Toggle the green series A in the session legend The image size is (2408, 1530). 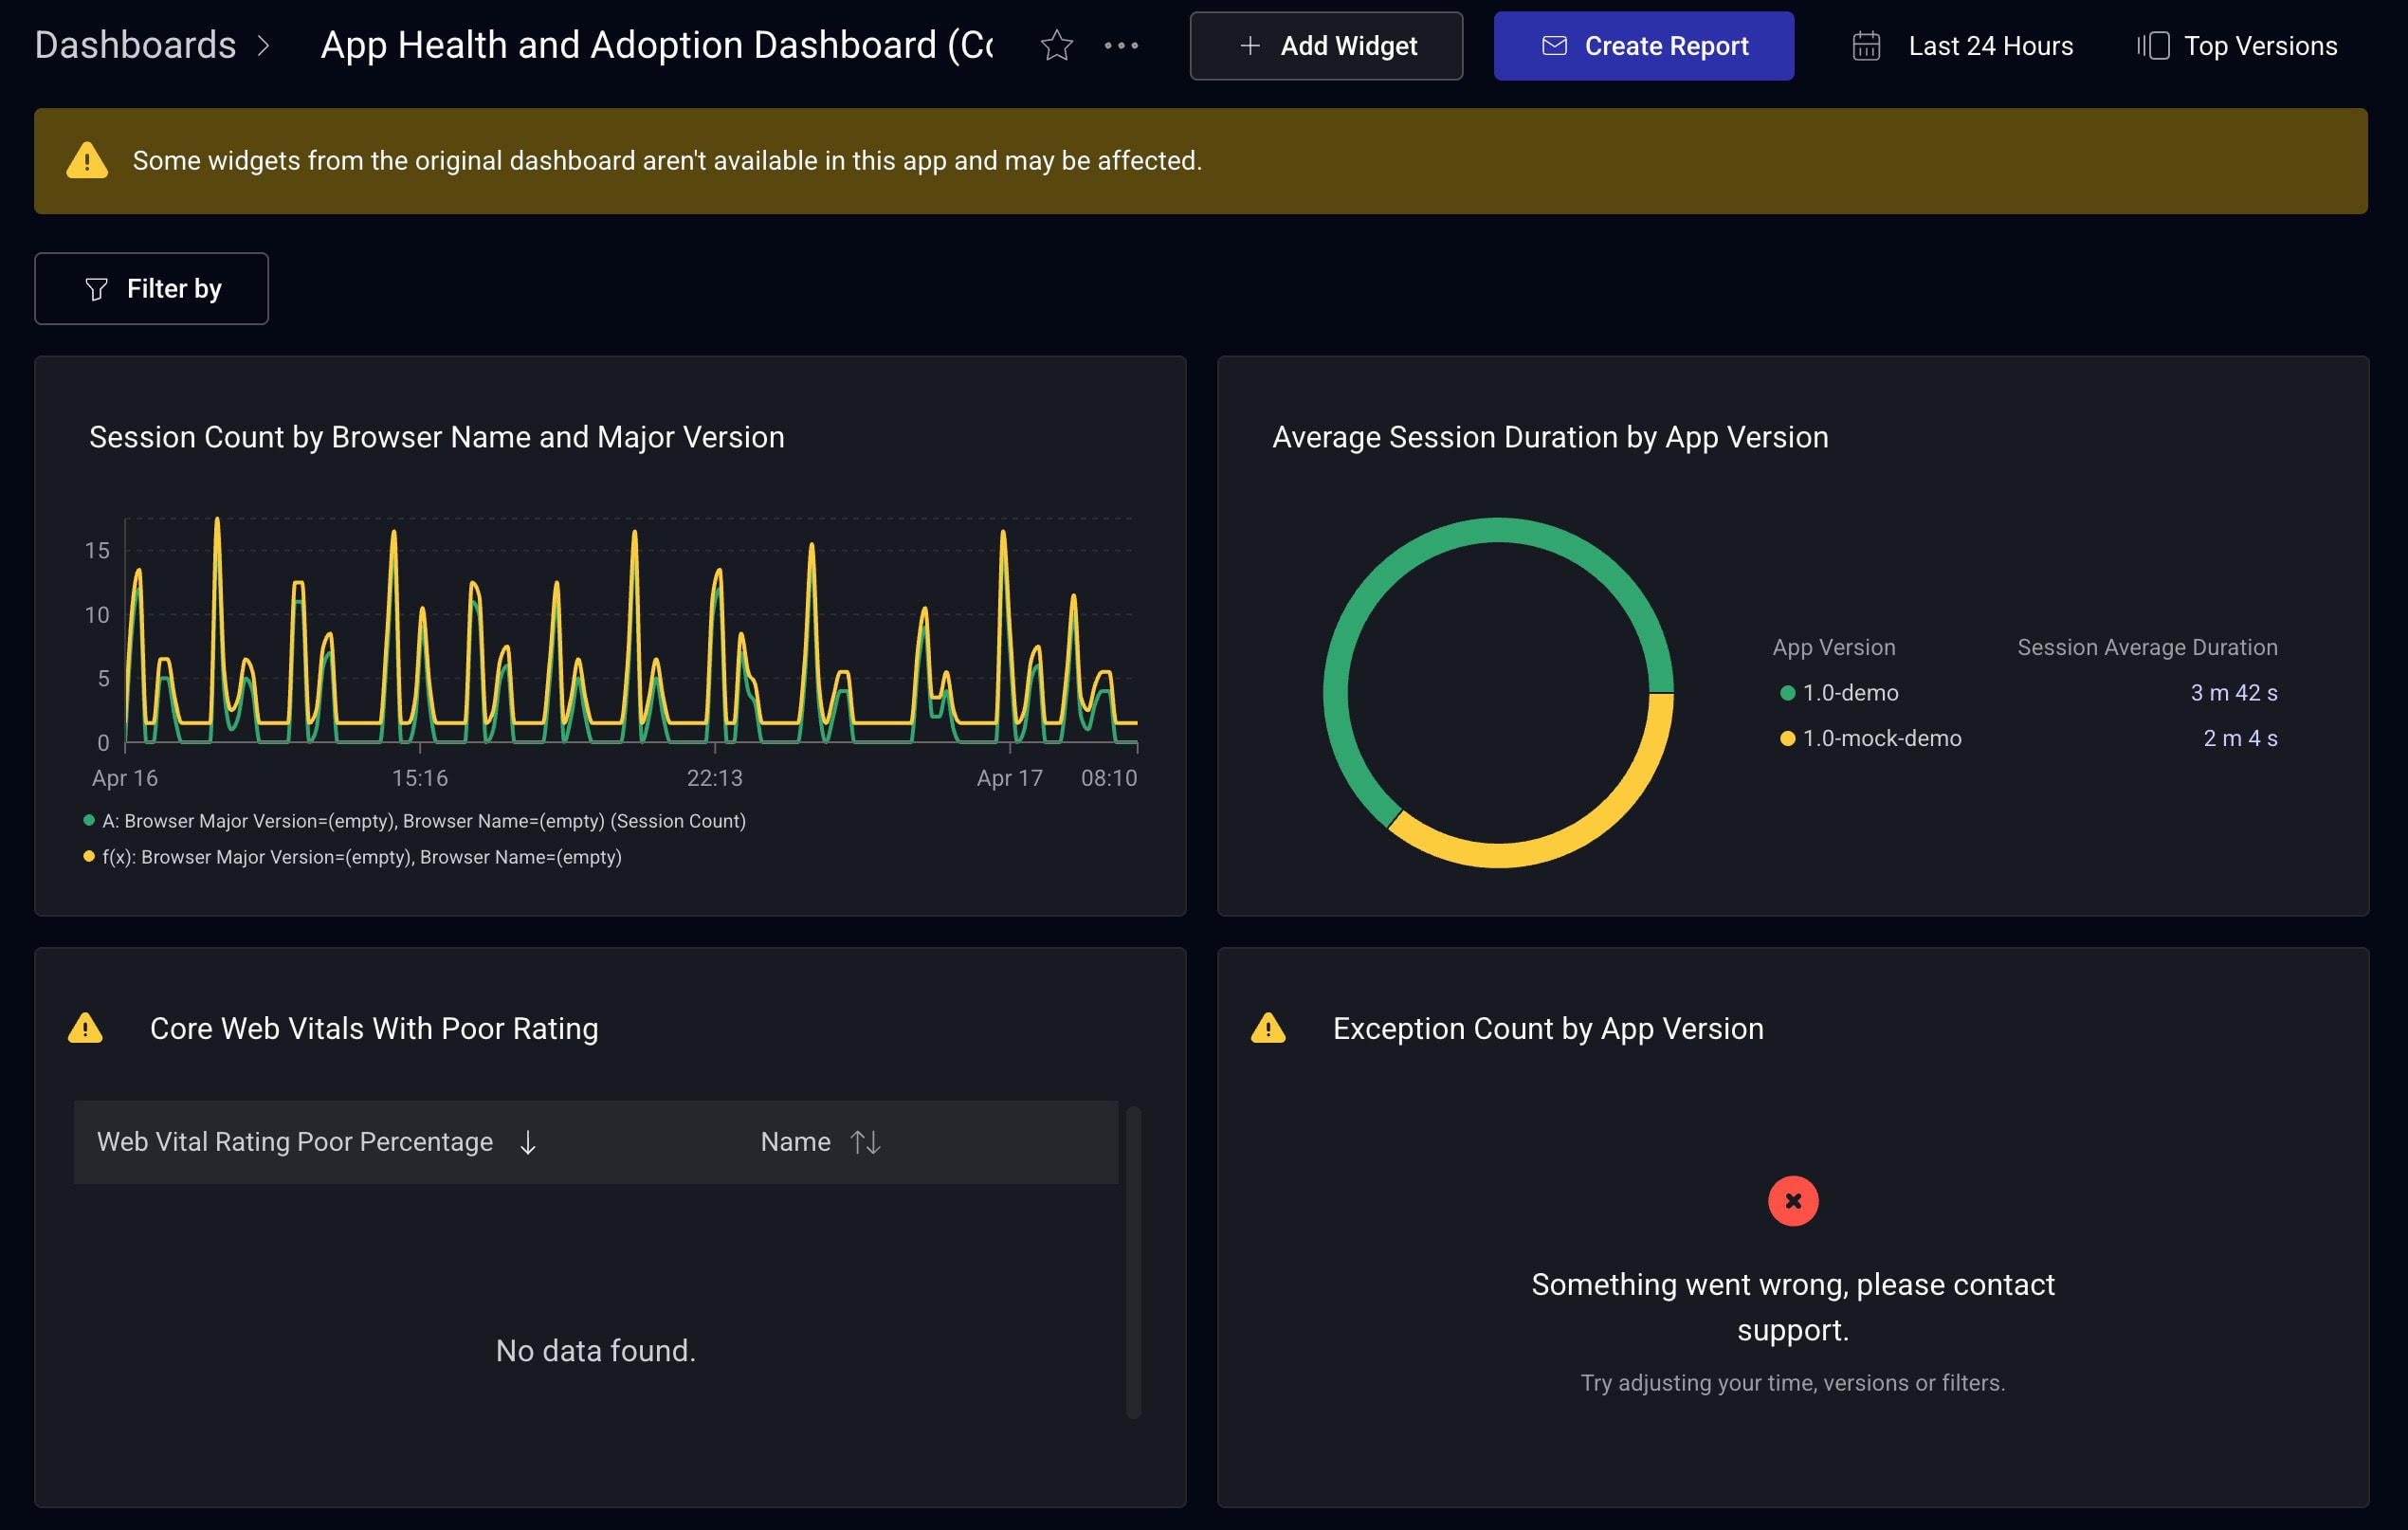coord(89,820)
